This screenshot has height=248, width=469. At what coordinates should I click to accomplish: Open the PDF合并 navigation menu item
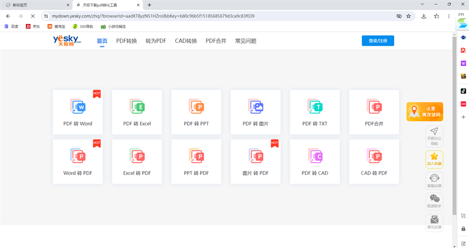(x=216, y=41)
